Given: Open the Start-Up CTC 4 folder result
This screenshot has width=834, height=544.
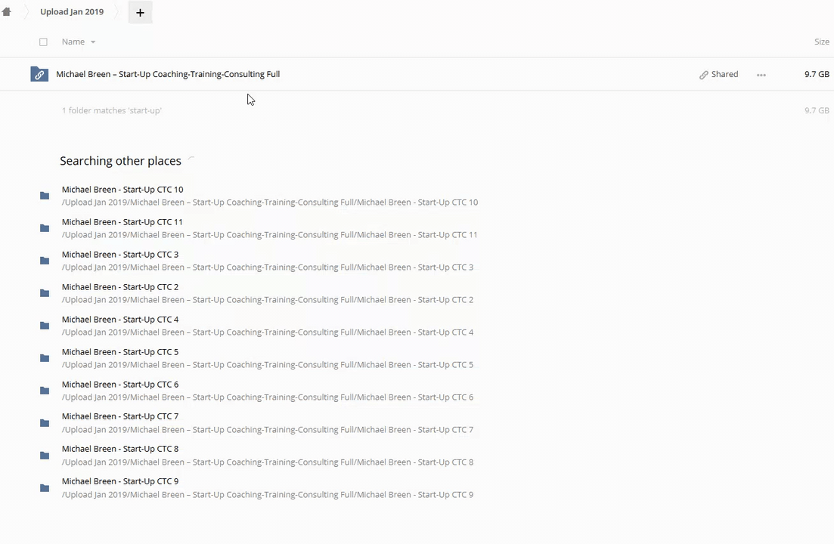Looking at the screenshot, I should tap(120, 320).
